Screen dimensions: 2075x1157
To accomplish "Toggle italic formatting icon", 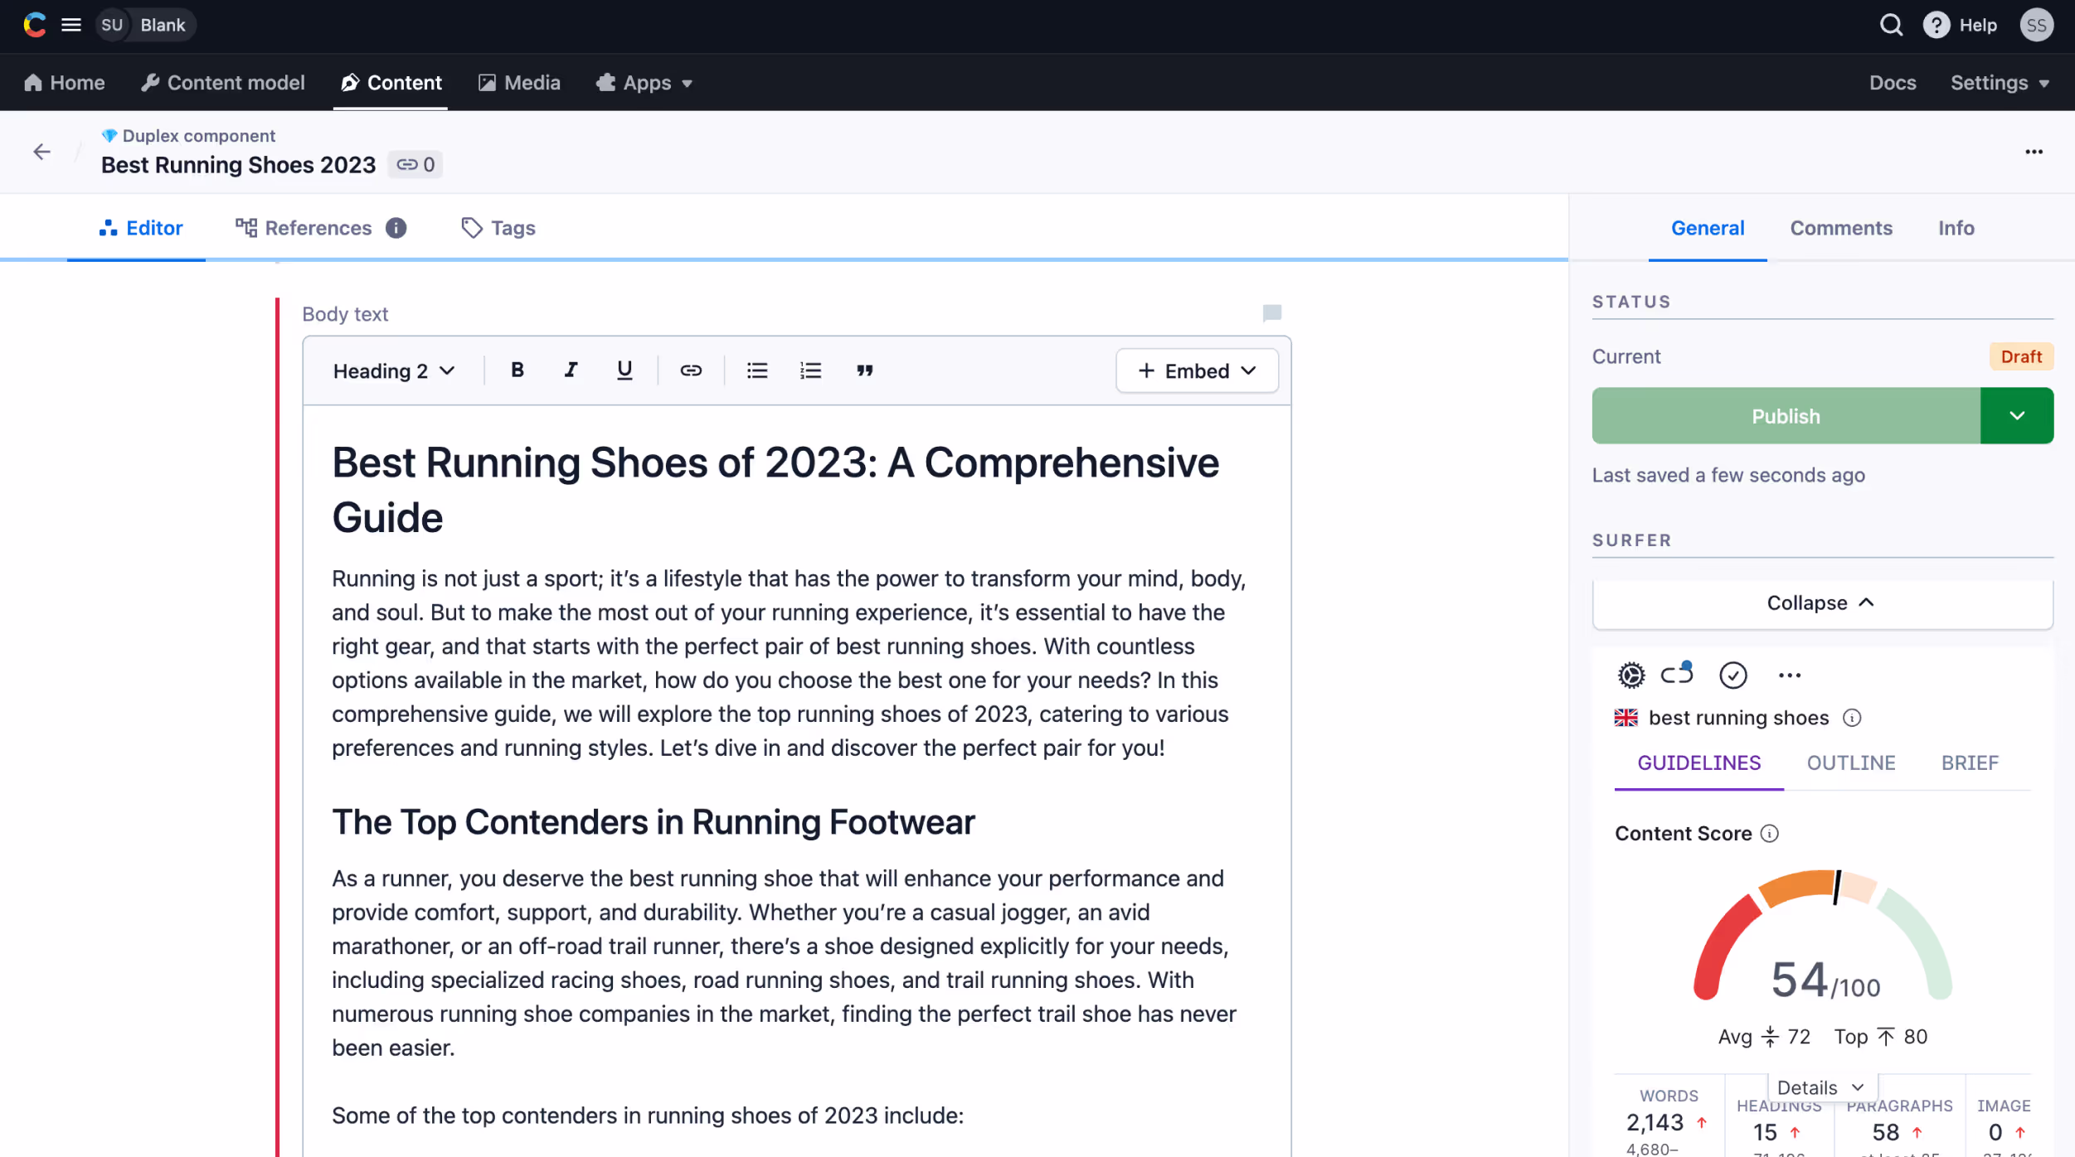I will click(x=571, y=370).
